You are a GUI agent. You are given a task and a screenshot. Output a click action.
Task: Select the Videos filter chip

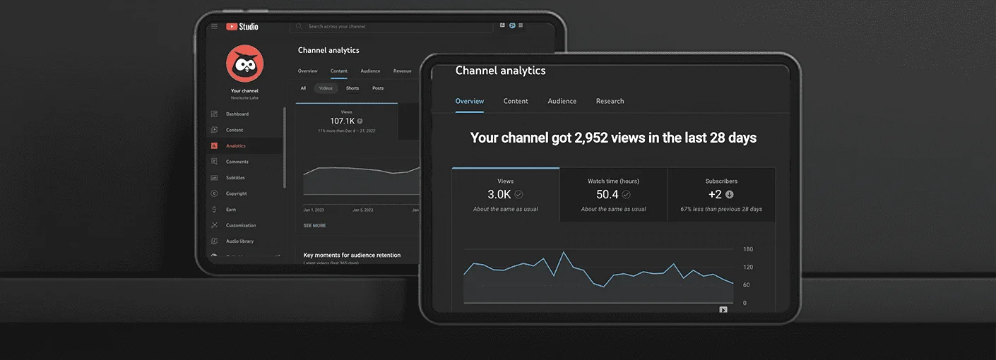(326, 88)
